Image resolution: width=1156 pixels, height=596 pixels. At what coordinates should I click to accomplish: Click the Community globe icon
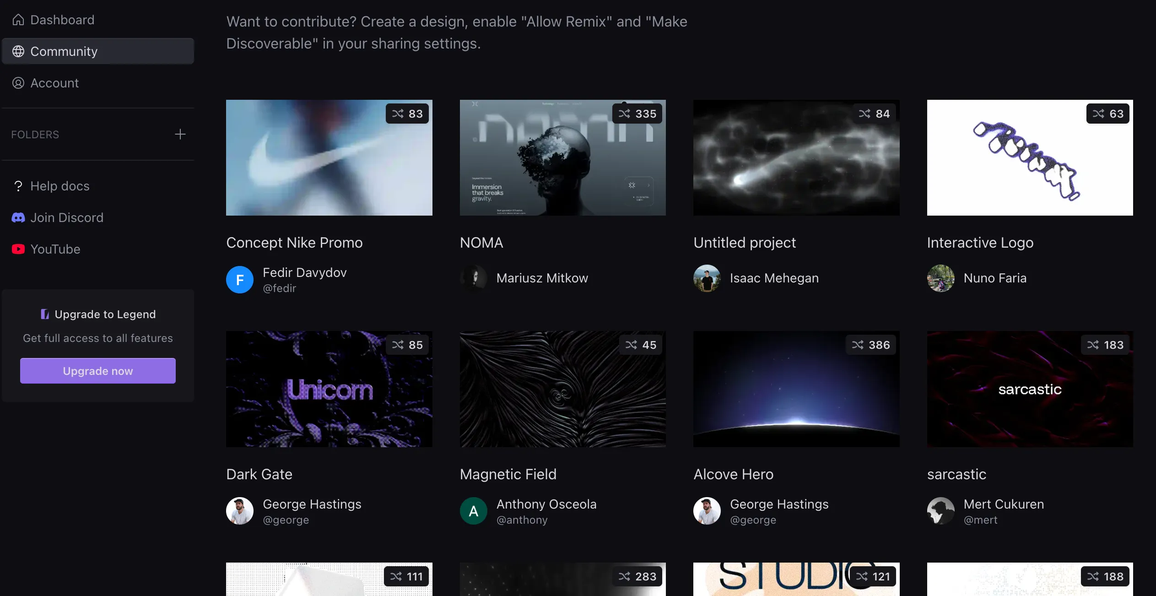(x=18, y=51)
